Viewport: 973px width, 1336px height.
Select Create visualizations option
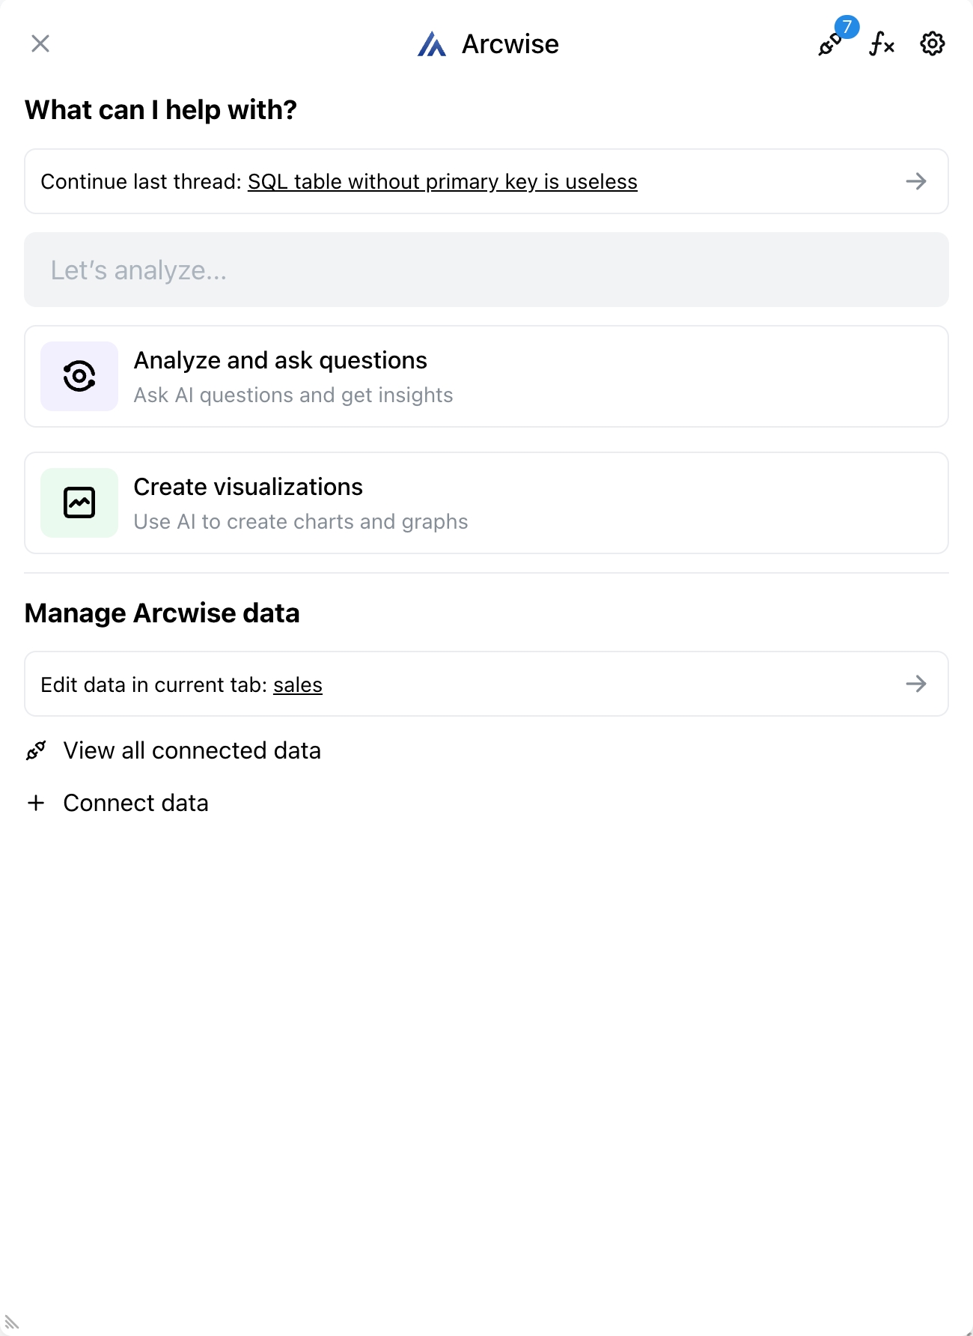pos(487,503)
